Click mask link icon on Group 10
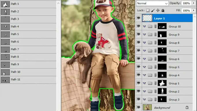 click(155, 26)
